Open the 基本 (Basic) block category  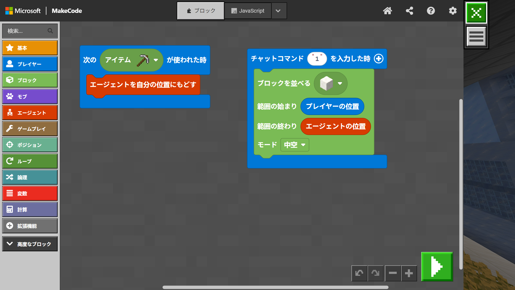(x=30, y=48)
